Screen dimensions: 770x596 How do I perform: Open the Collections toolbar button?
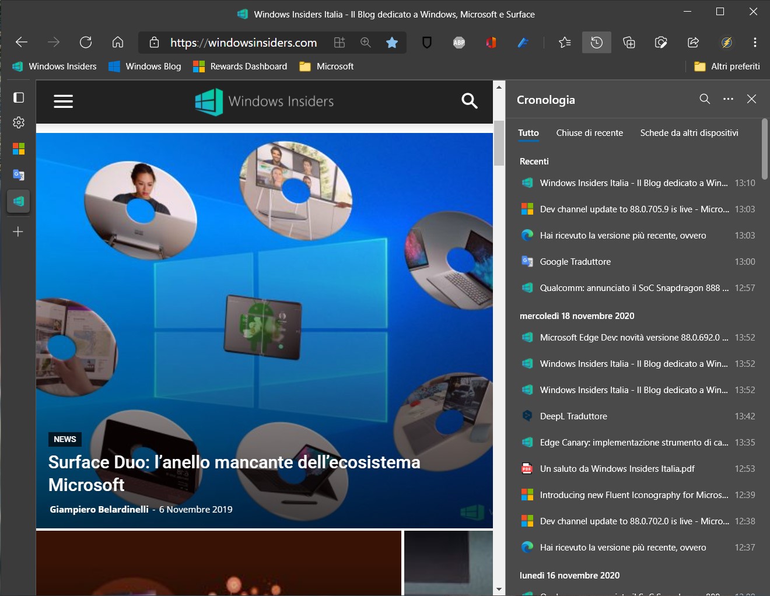coord(629,42)
